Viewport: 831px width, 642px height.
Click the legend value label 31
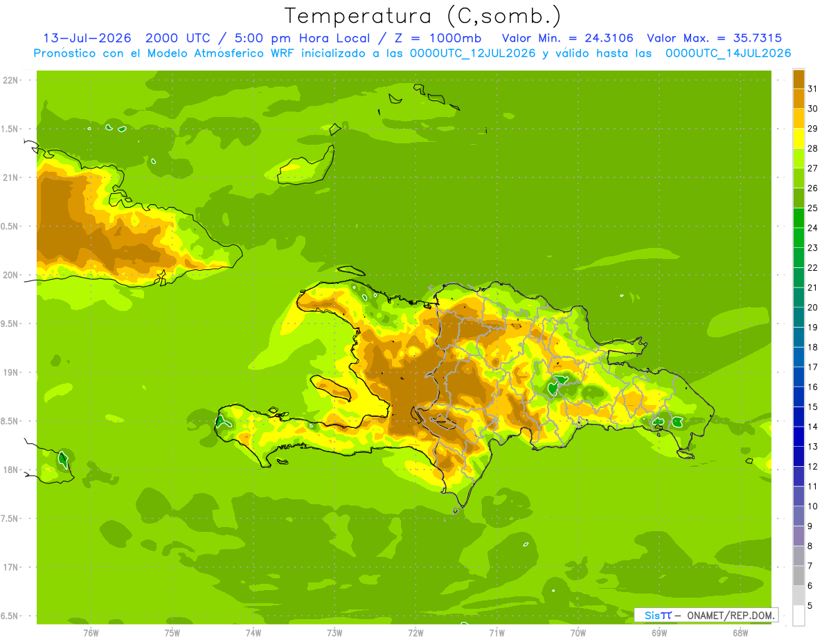(813, 89)
